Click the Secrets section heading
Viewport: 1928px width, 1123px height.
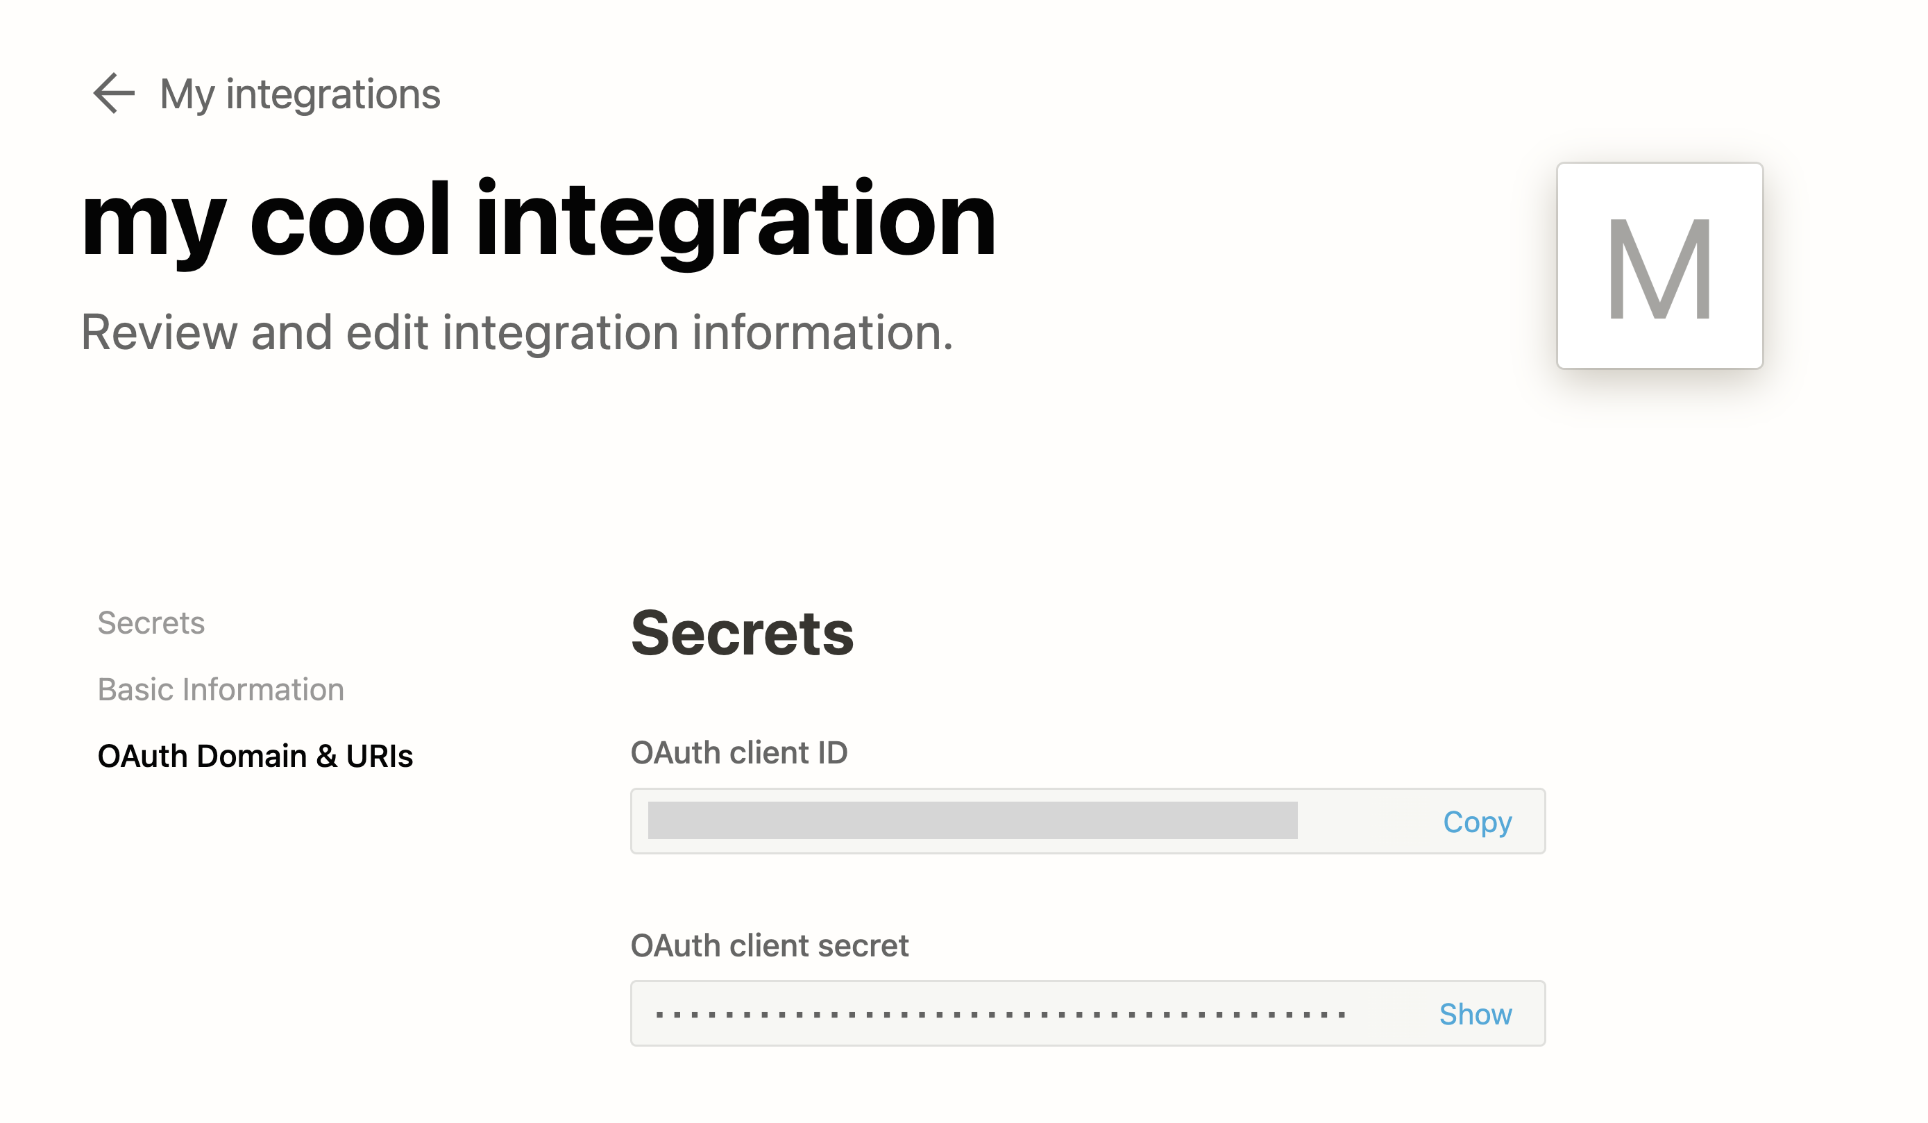741,634
